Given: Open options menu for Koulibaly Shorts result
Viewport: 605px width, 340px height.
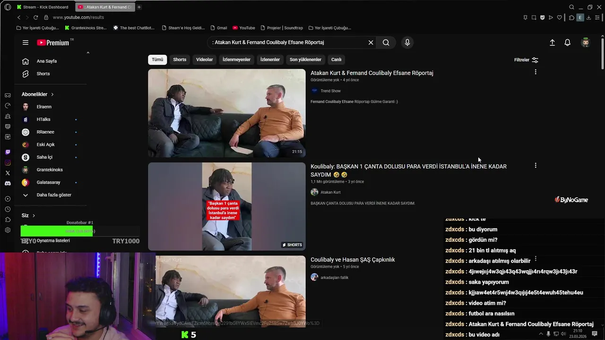Looking at the screenshot, I should [x=536, y=165].
